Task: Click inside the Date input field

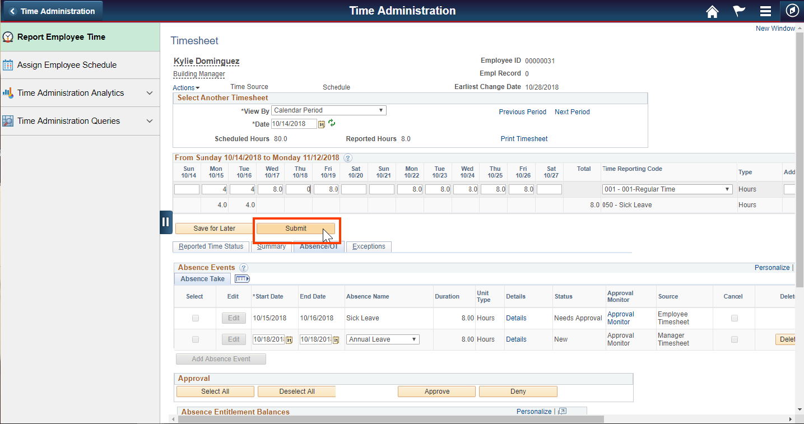Action: [294, 124]
